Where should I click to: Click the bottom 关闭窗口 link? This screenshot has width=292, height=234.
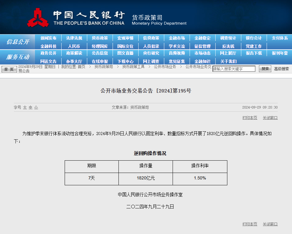point(270,224)
